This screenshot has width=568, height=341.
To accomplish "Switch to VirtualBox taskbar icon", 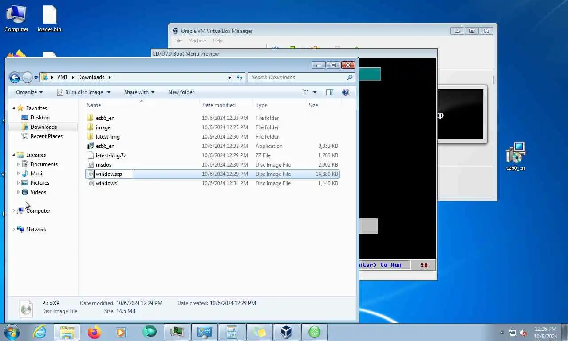I will [287, 332].
